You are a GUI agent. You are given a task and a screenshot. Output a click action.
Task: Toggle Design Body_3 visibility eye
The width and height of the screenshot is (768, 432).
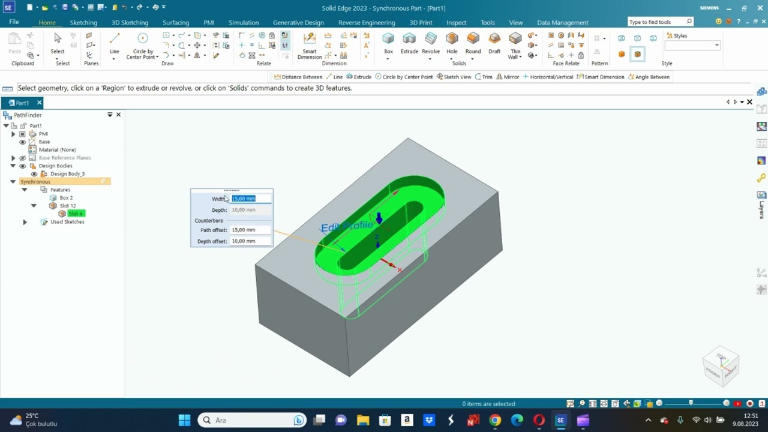pos(33,174)
